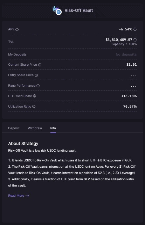Viewport: 145px width, 225px height.
Task: Click the $3,810,409.57 TVL value
Action: tap(119, 40)
